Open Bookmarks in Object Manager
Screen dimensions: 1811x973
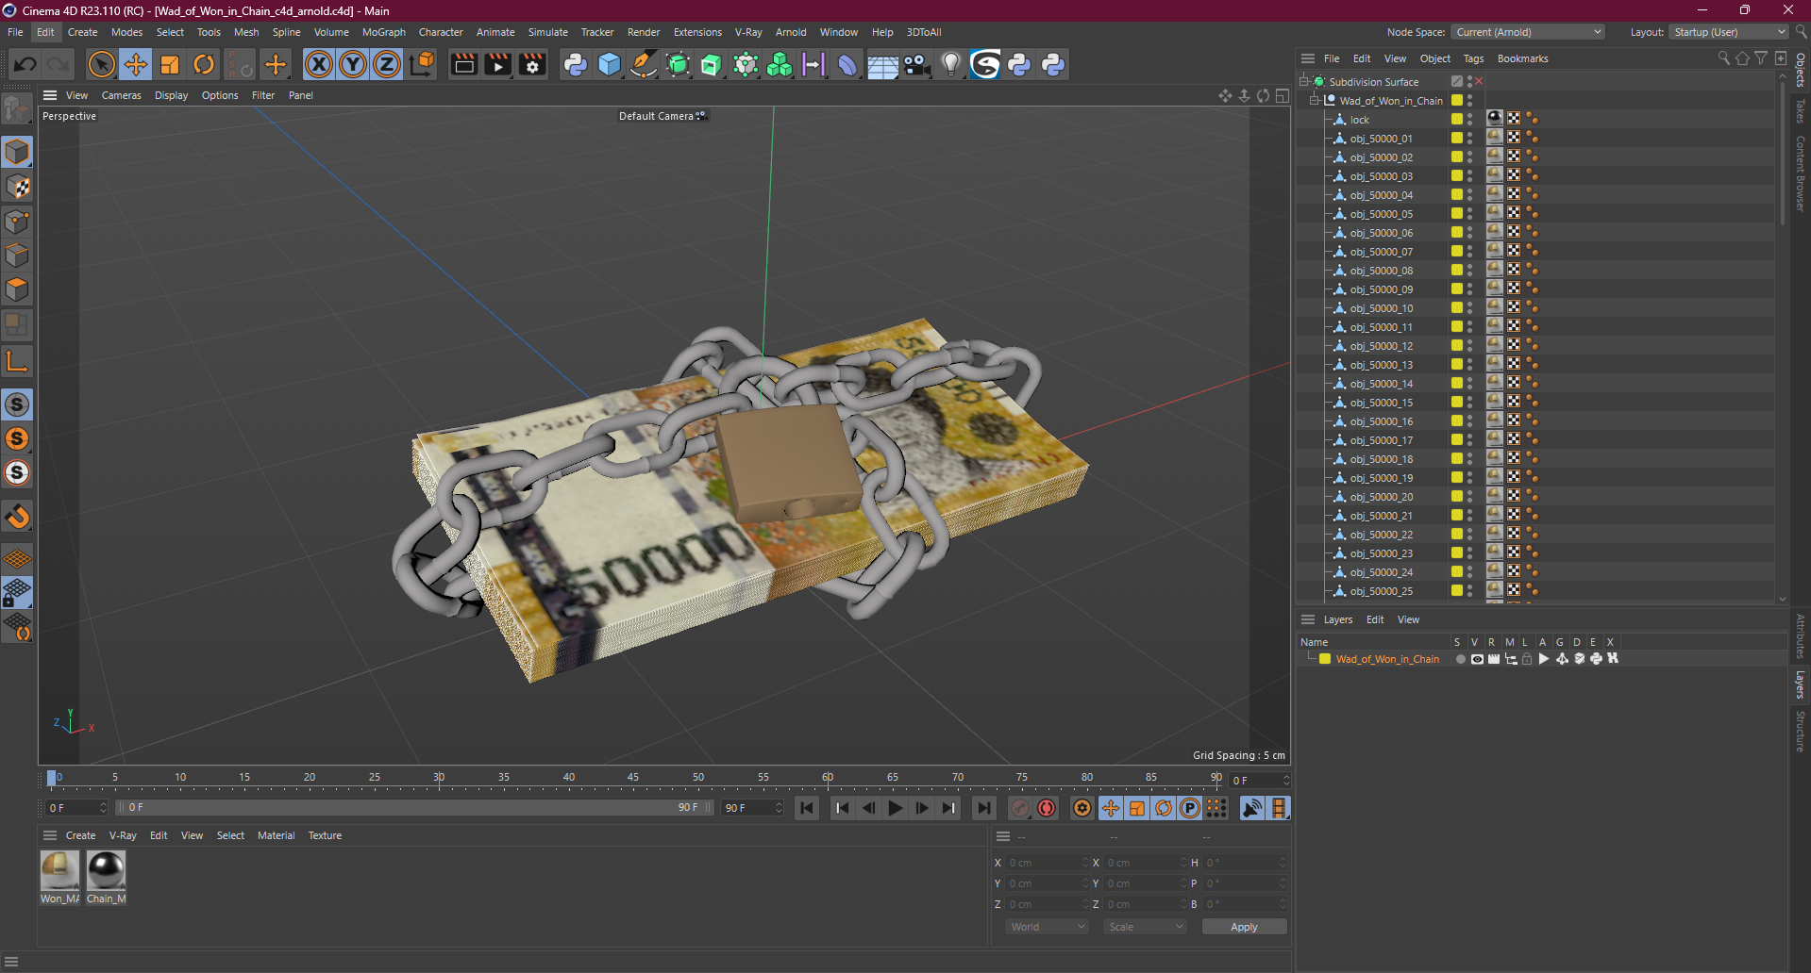pos(1522,58)
